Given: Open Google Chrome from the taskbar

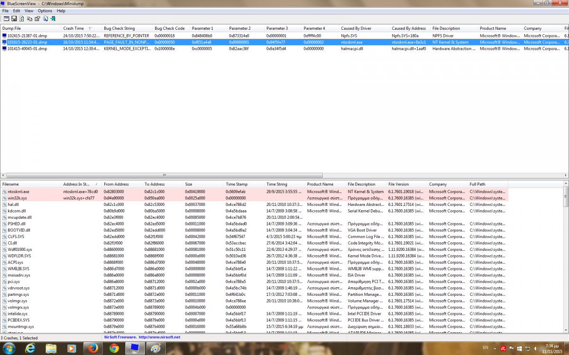Looking at the screenshot, I should (x=114, y=348).
